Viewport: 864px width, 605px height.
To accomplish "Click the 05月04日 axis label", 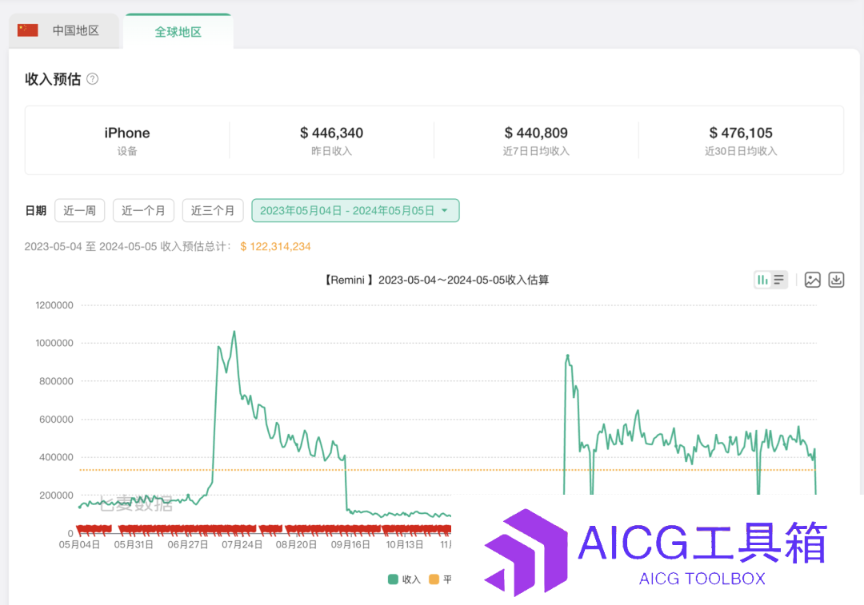I will pyautogui.click(x=79, y=544).
